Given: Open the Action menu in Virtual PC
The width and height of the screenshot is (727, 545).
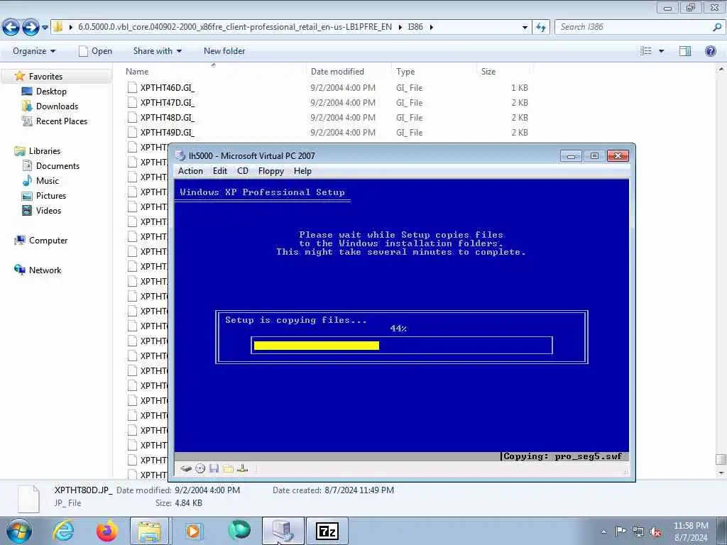Looking at the screenshot, I should pyautogui.click(x=190, y=171).
